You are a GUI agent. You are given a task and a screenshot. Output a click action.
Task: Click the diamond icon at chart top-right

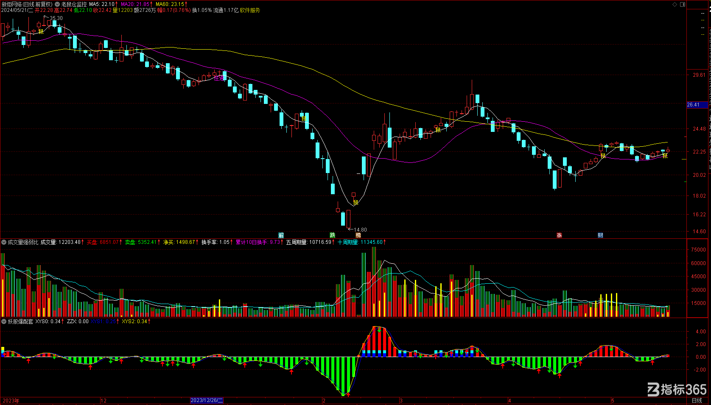point(675,4)
